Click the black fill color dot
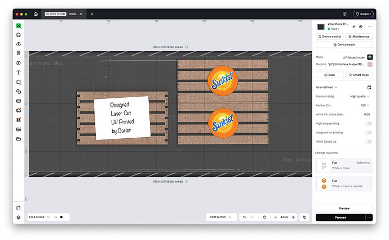Screen dimensions: 389x240 tap(61, 217)
